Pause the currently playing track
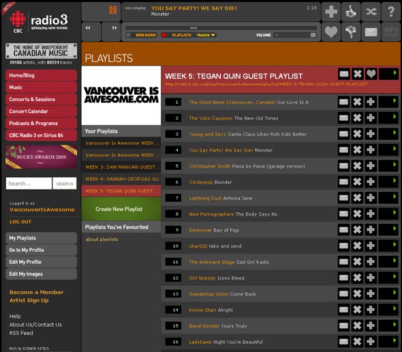402x352 pixels. point(113,10)
